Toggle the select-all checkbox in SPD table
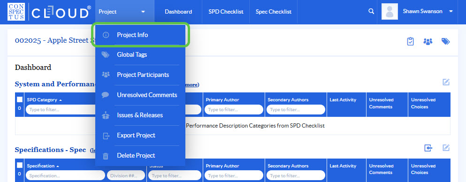This screenshot has height=182, width=466. (20, 100)
